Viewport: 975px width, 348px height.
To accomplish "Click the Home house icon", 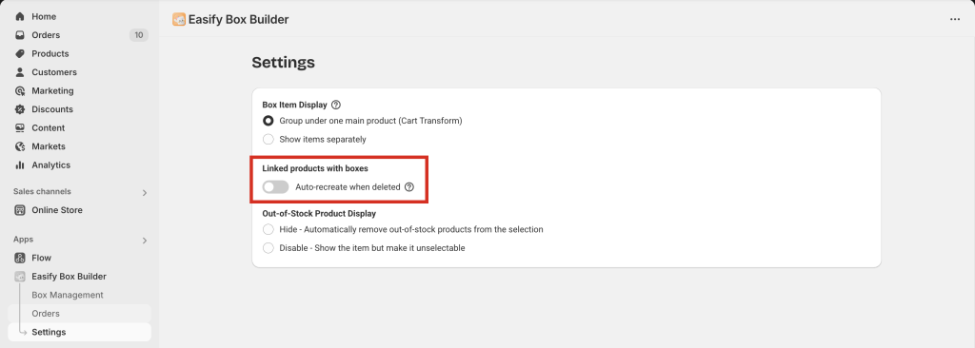I will coord(20,17).
